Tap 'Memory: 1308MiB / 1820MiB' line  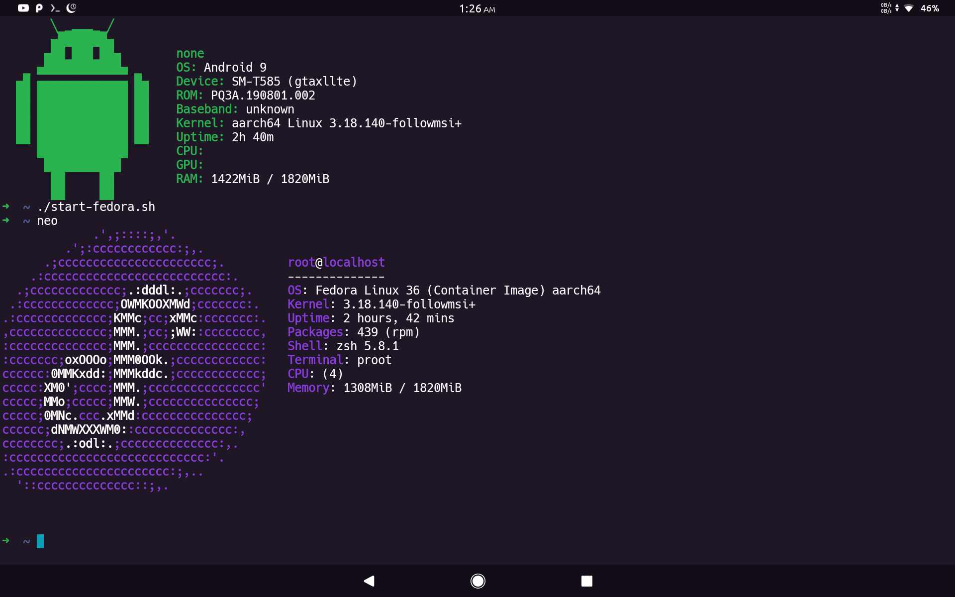(x=375, y=388)
